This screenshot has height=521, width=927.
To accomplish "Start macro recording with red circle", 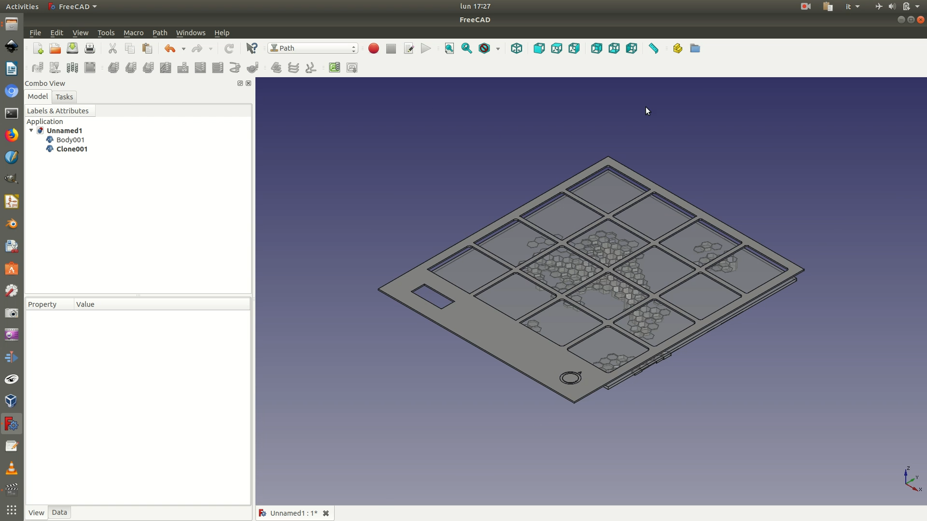I will [374, 48].
